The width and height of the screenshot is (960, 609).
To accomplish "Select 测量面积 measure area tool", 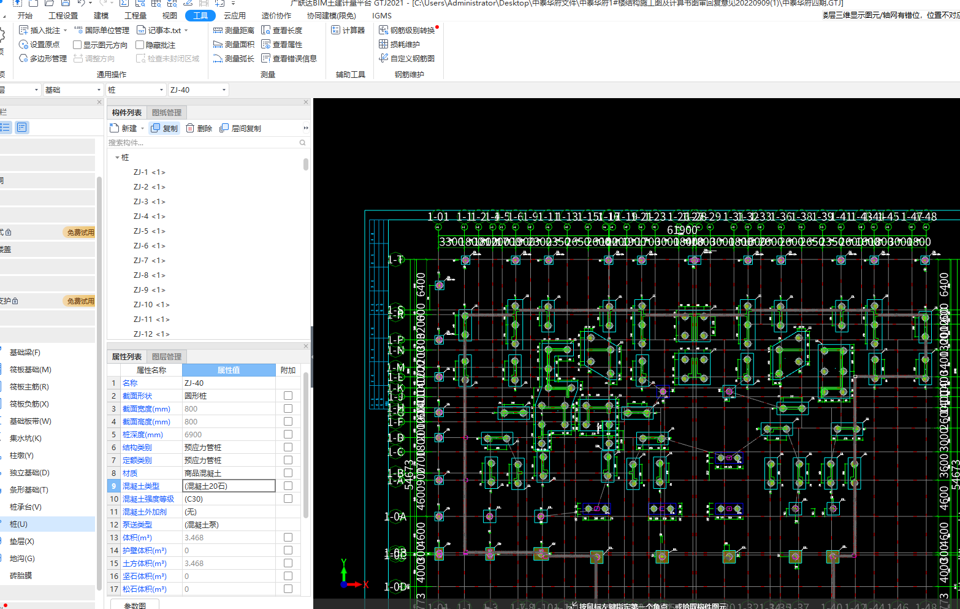I will click(234, 44).
